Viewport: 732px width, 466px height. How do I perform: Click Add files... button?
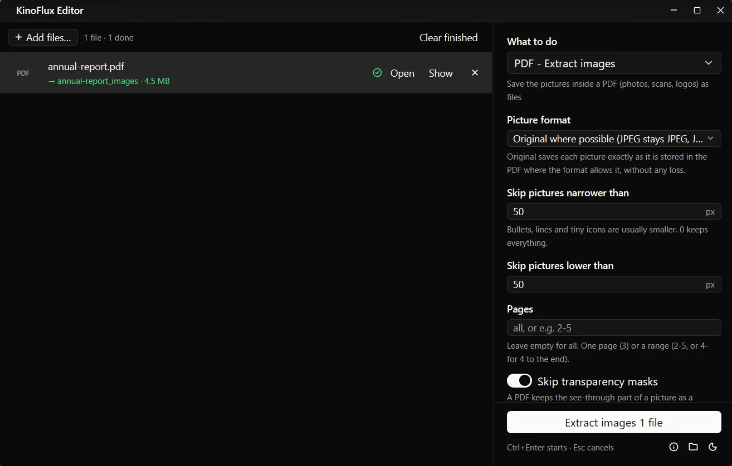click(x=43, y=37)
